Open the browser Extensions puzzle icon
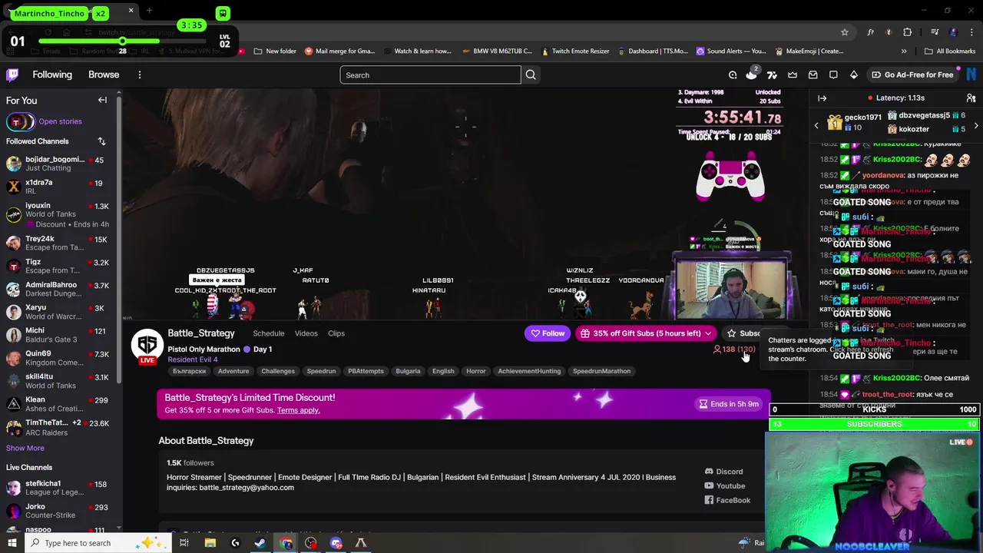Image resolution: width=983 pixels, height=553 pixels. coord(908,32)
